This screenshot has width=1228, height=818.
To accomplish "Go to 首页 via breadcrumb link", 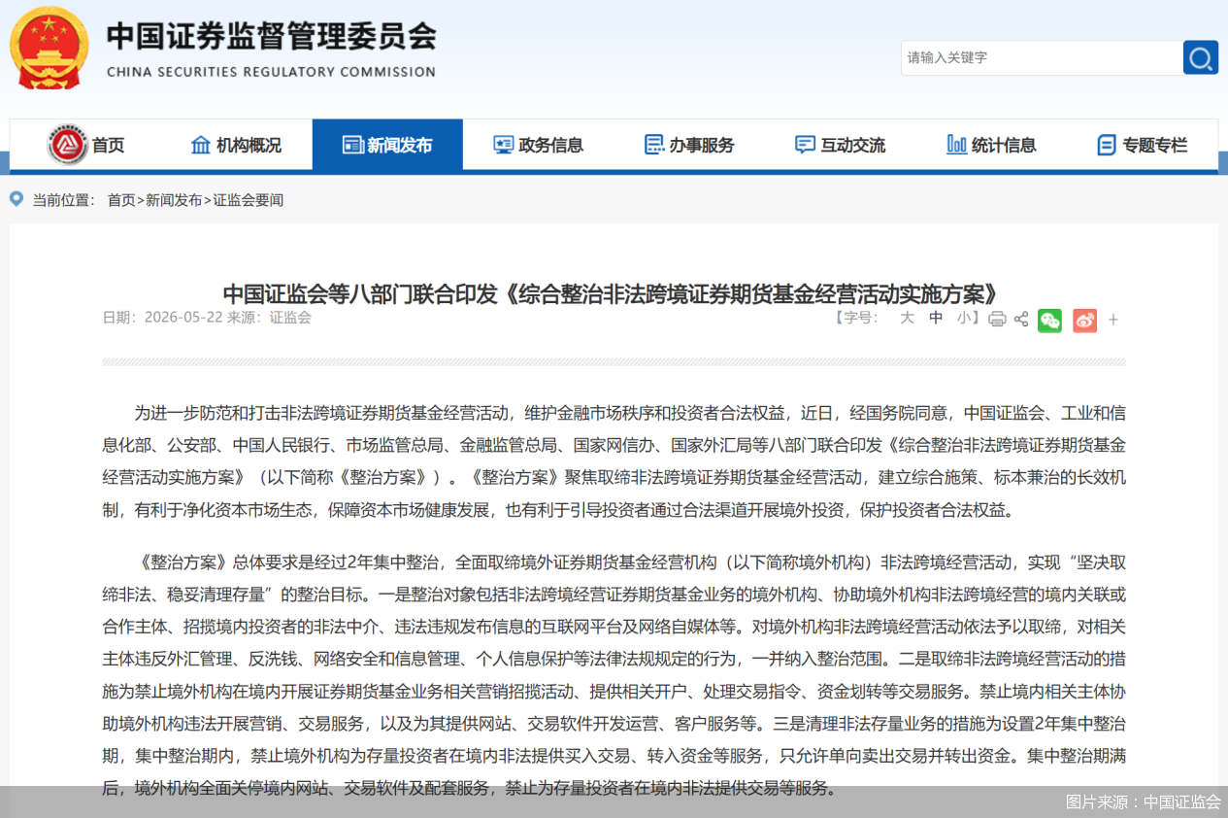I will click(121, 200).
